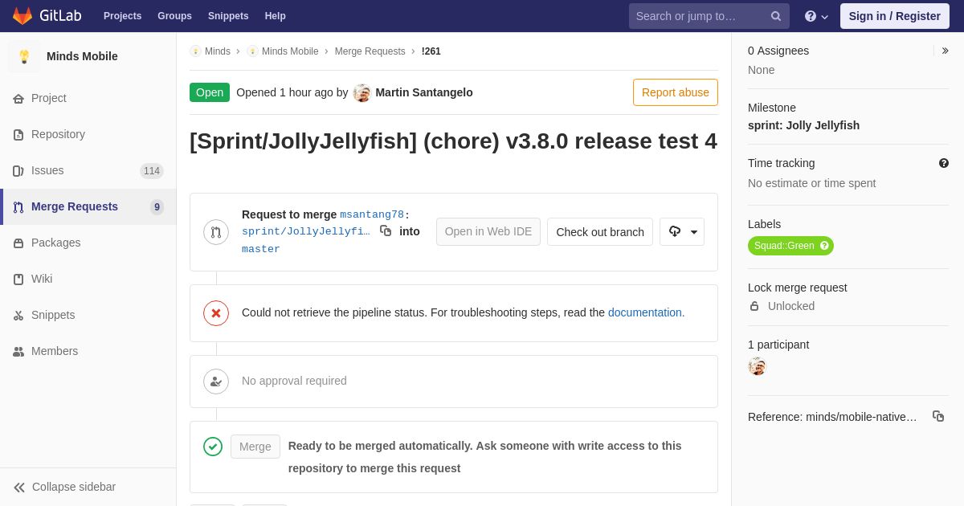Screen dimensions: 964x506
Task: Copy the merge request reference
Action: point(938,416)
